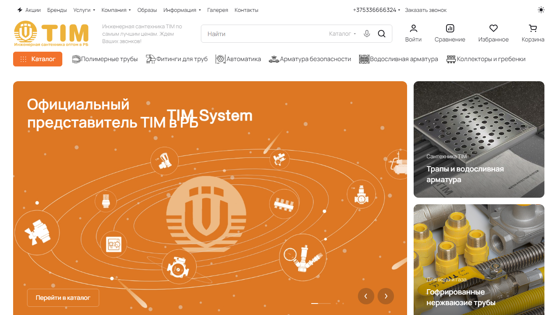
Task: Open the Трапы и водосливная арматура card
Action: tap(479, 139)
